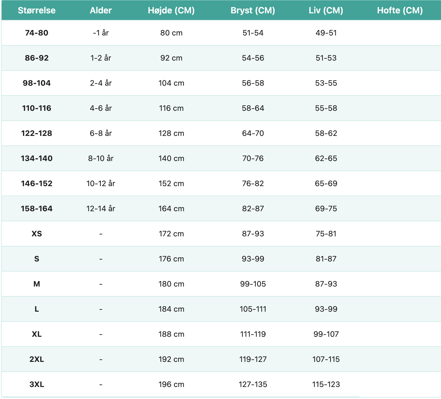
Task: Click the age cell '8-10 år'
Action: click(101, 158)
